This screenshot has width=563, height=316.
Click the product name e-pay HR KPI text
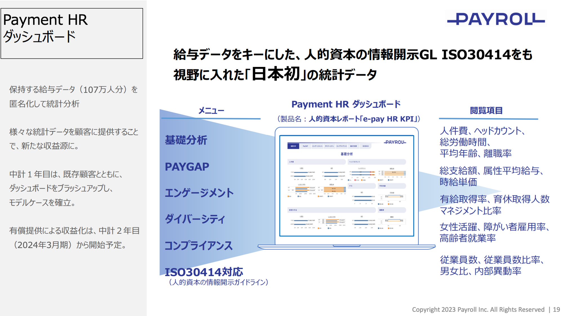tap(389, 119)
